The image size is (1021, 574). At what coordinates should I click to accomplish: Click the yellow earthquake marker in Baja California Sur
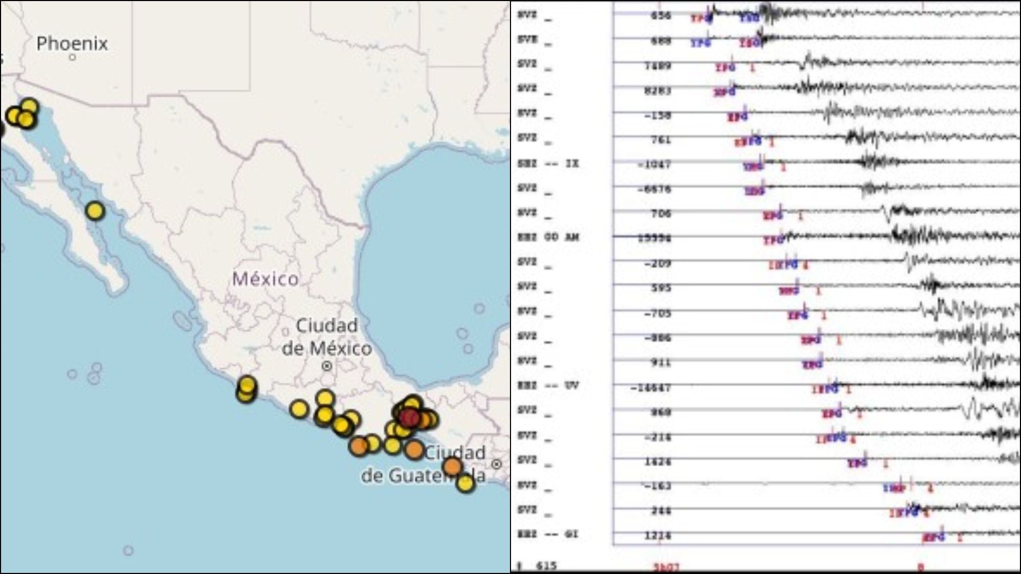95,212
